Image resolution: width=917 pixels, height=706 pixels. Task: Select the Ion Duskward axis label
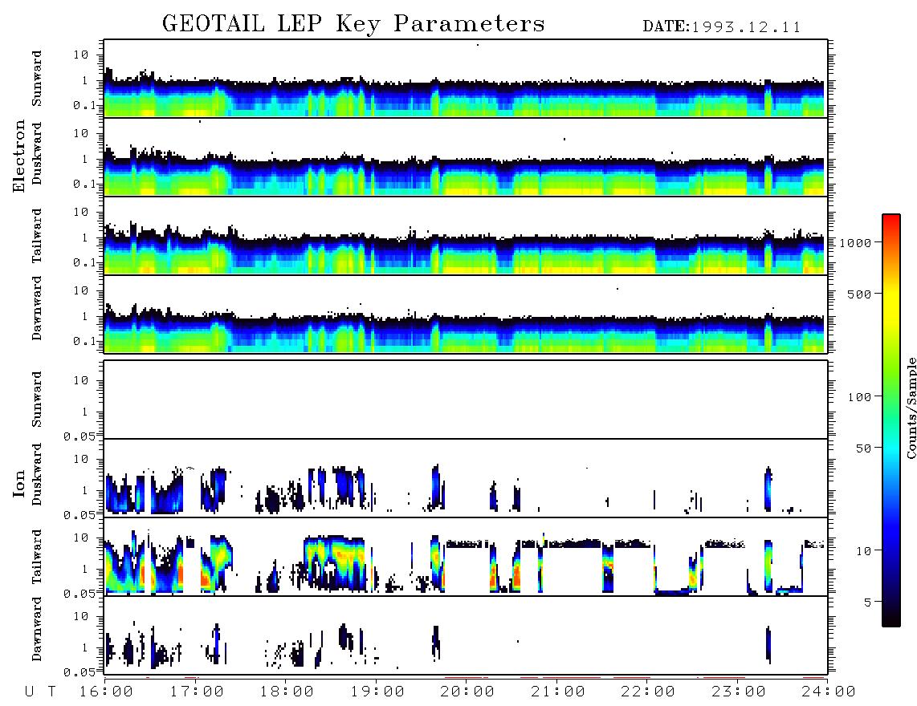[x=37, y=474]
